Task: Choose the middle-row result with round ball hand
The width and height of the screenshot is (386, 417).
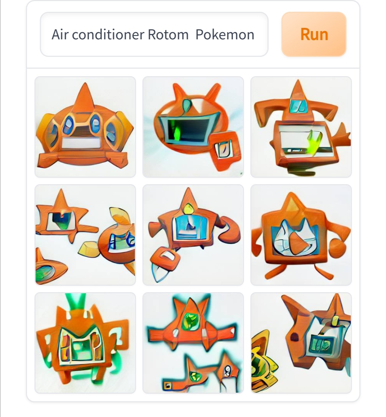Action: [301, 235]
